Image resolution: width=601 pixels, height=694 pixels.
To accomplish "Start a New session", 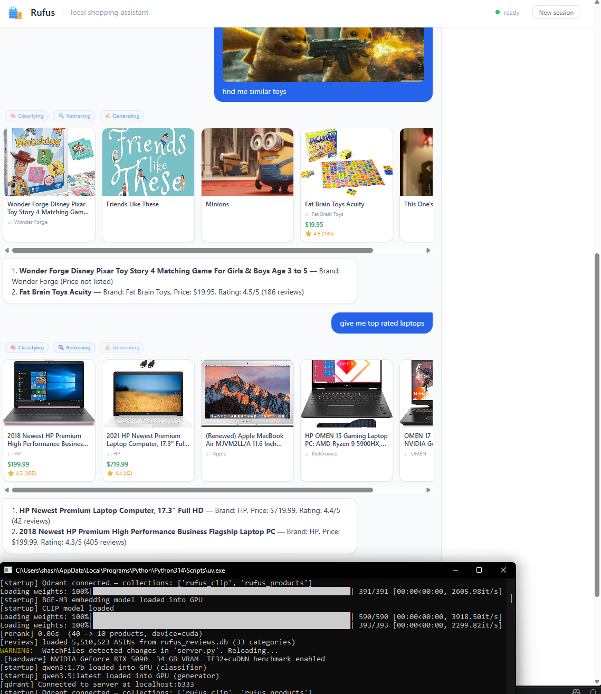I will [x=556, y=13].
